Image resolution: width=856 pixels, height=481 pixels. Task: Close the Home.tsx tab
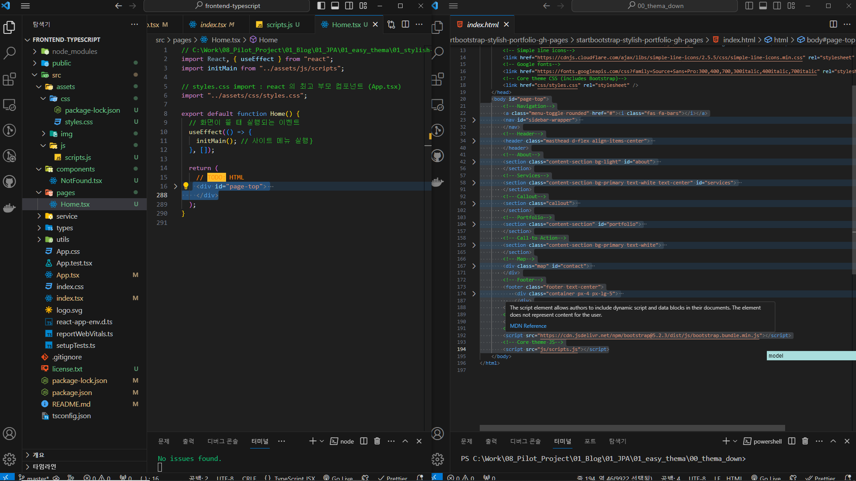(x=375, y=24)
